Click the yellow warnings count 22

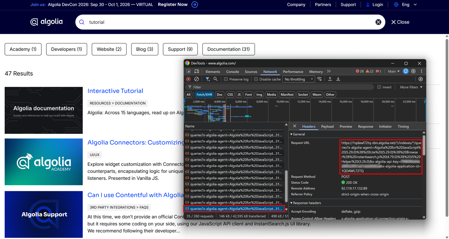coord(369,71)
